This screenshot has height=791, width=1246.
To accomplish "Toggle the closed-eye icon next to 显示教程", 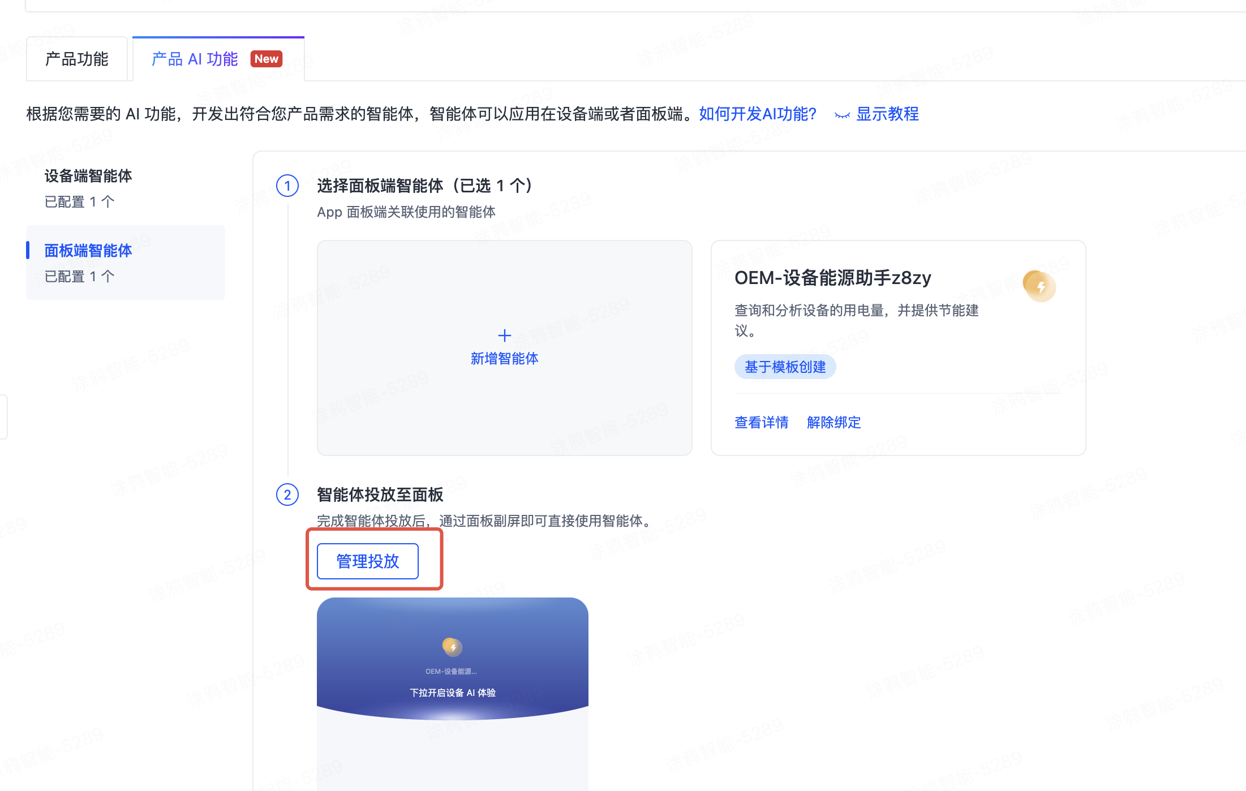I will pyautogui.click(x=842, y=114).
